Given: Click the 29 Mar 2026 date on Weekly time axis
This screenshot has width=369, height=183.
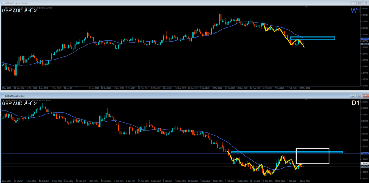Looking at the screenshot, I should tap(305, 88).
